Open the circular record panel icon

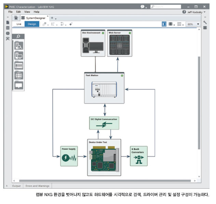click(8, 33)
